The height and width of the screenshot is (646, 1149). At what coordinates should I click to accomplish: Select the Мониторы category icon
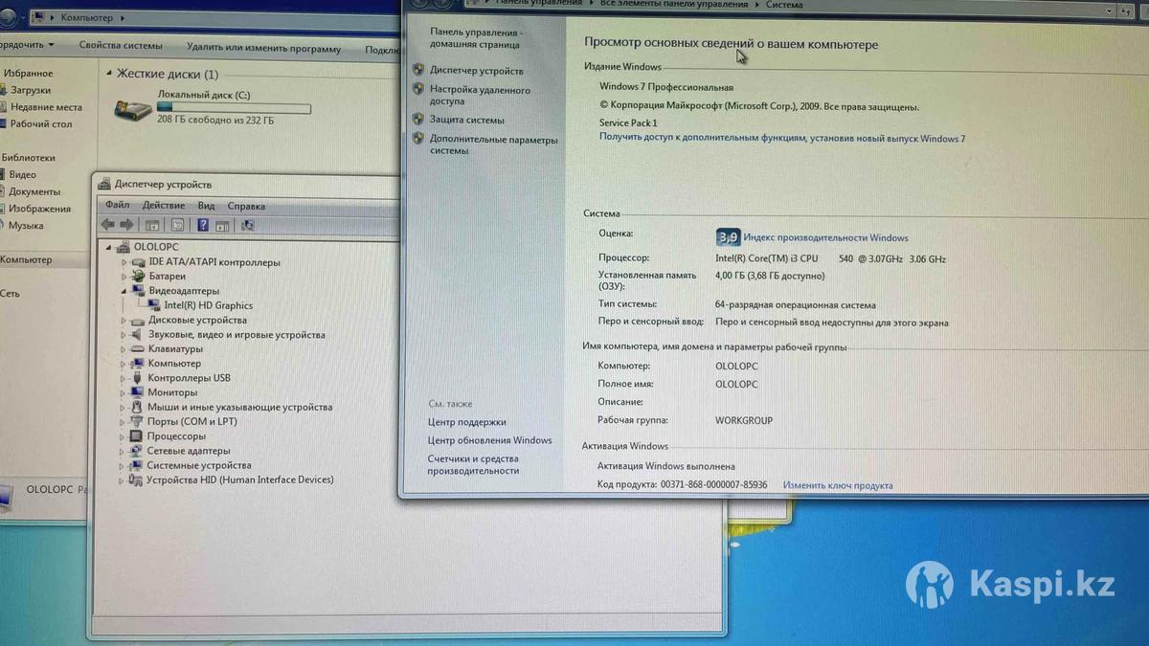139,392
